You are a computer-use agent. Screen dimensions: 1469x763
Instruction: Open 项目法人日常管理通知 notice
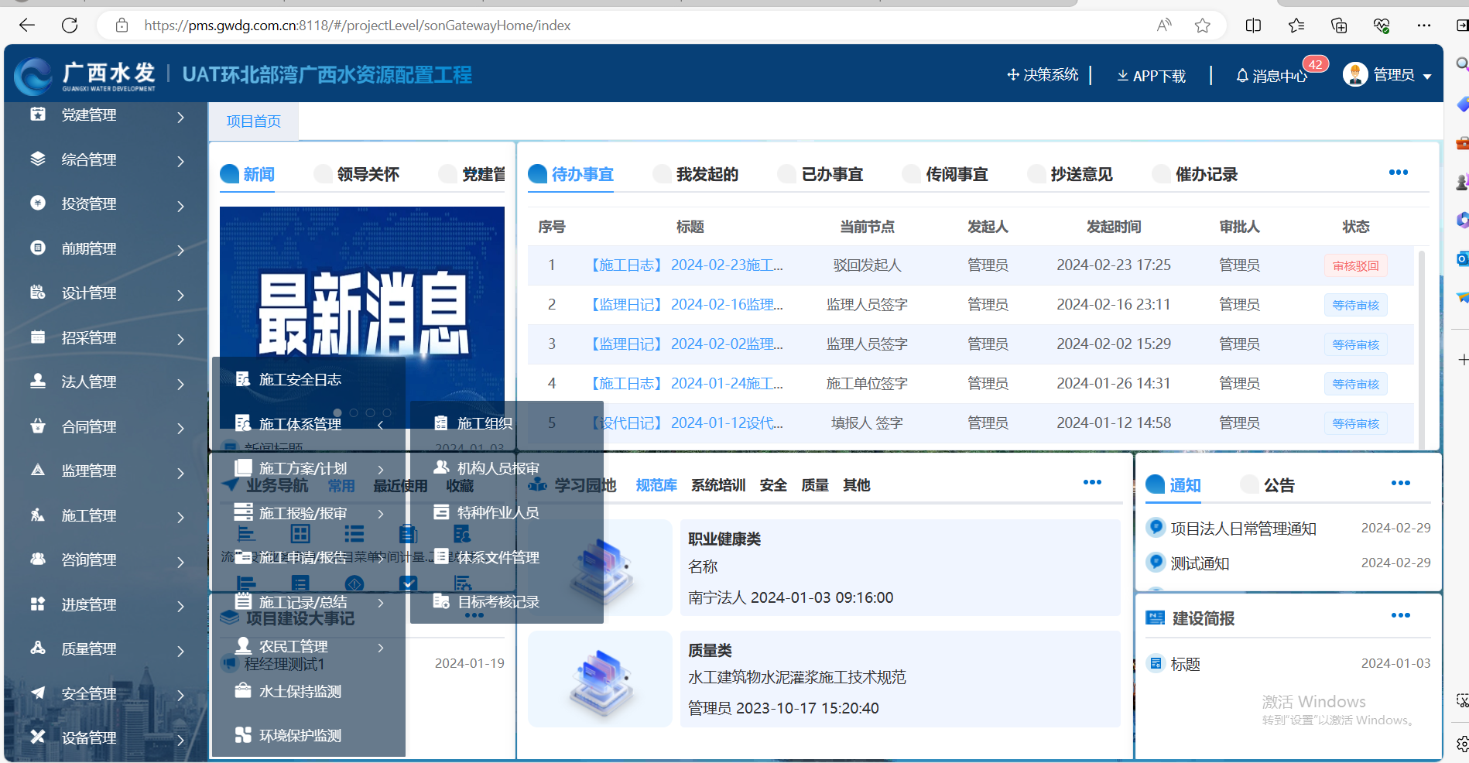(1243, 529)
